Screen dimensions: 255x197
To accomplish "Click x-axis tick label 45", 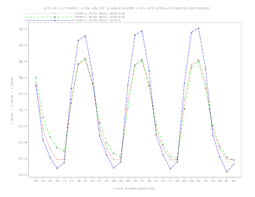I will (x=142, y=181).
